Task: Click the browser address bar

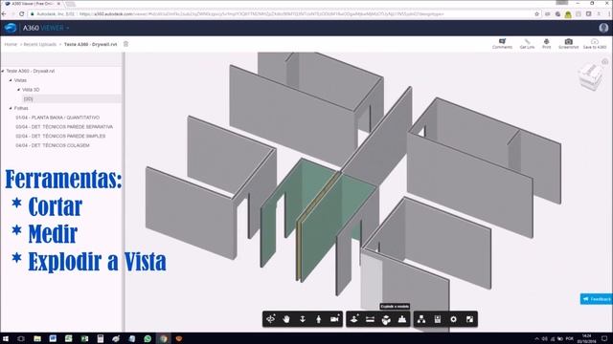Action: tap(282, 14)
